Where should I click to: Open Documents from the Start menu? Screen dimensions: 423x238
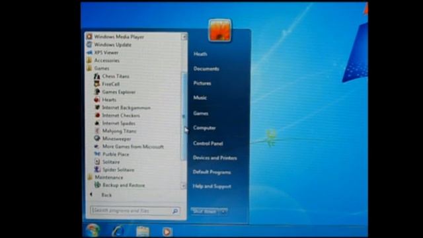(206, 69)
